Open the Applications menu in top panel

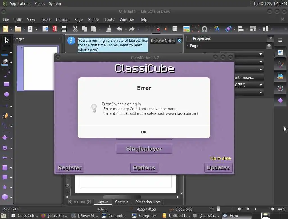coord(17,3)
